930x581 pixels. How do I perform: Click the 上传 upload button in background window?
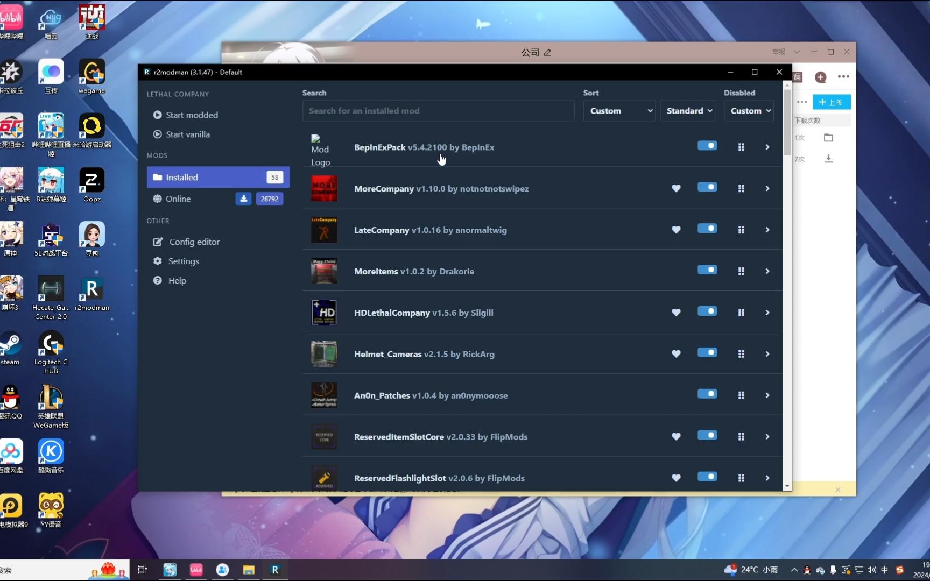click(x=832, y=102)
